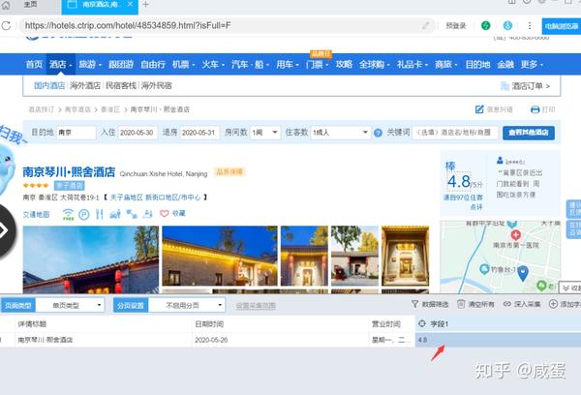Click 攻略 in navigation bar
The image size is (581, 395).
[344, 64]
